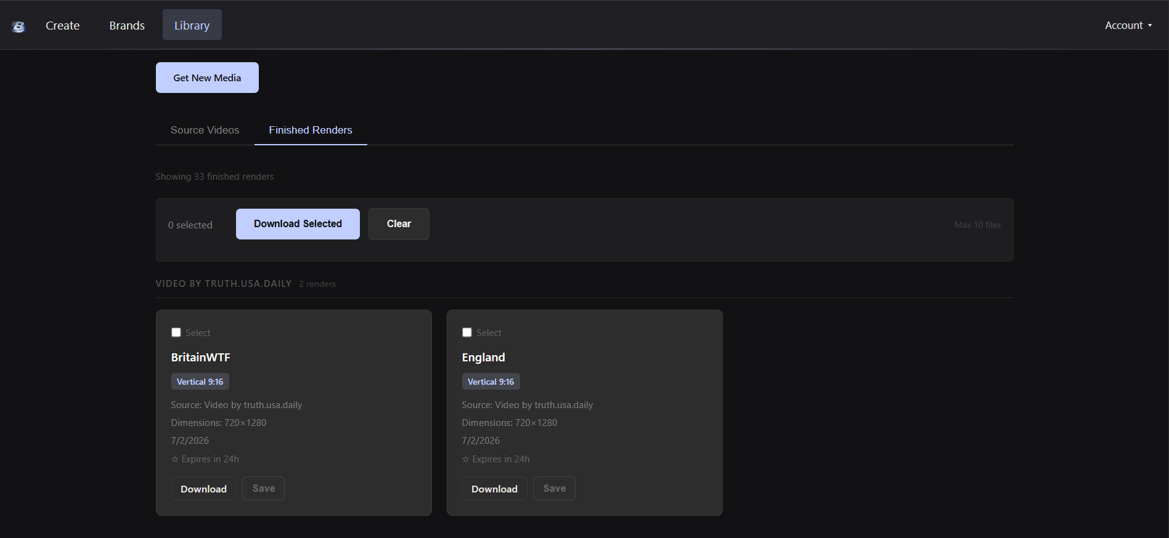The height and width of the screenshot is (538, 1169).
Task: Click the 7/2/2026 date on BritainWTF card
Action: (190, 441)
